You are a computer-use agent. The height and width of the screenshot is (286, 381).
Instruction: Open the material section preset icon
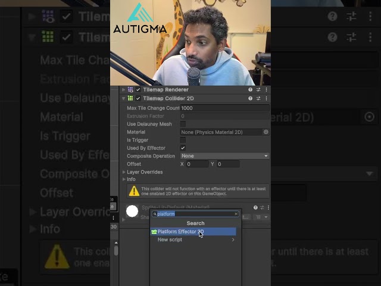click(x=262, y=207)
